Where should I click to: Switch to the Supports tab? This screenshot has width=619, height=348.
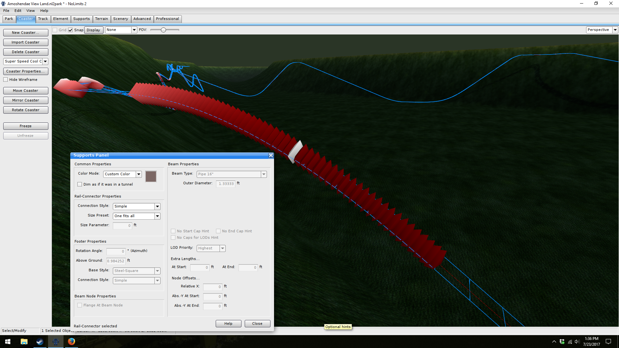coord(81,19)
